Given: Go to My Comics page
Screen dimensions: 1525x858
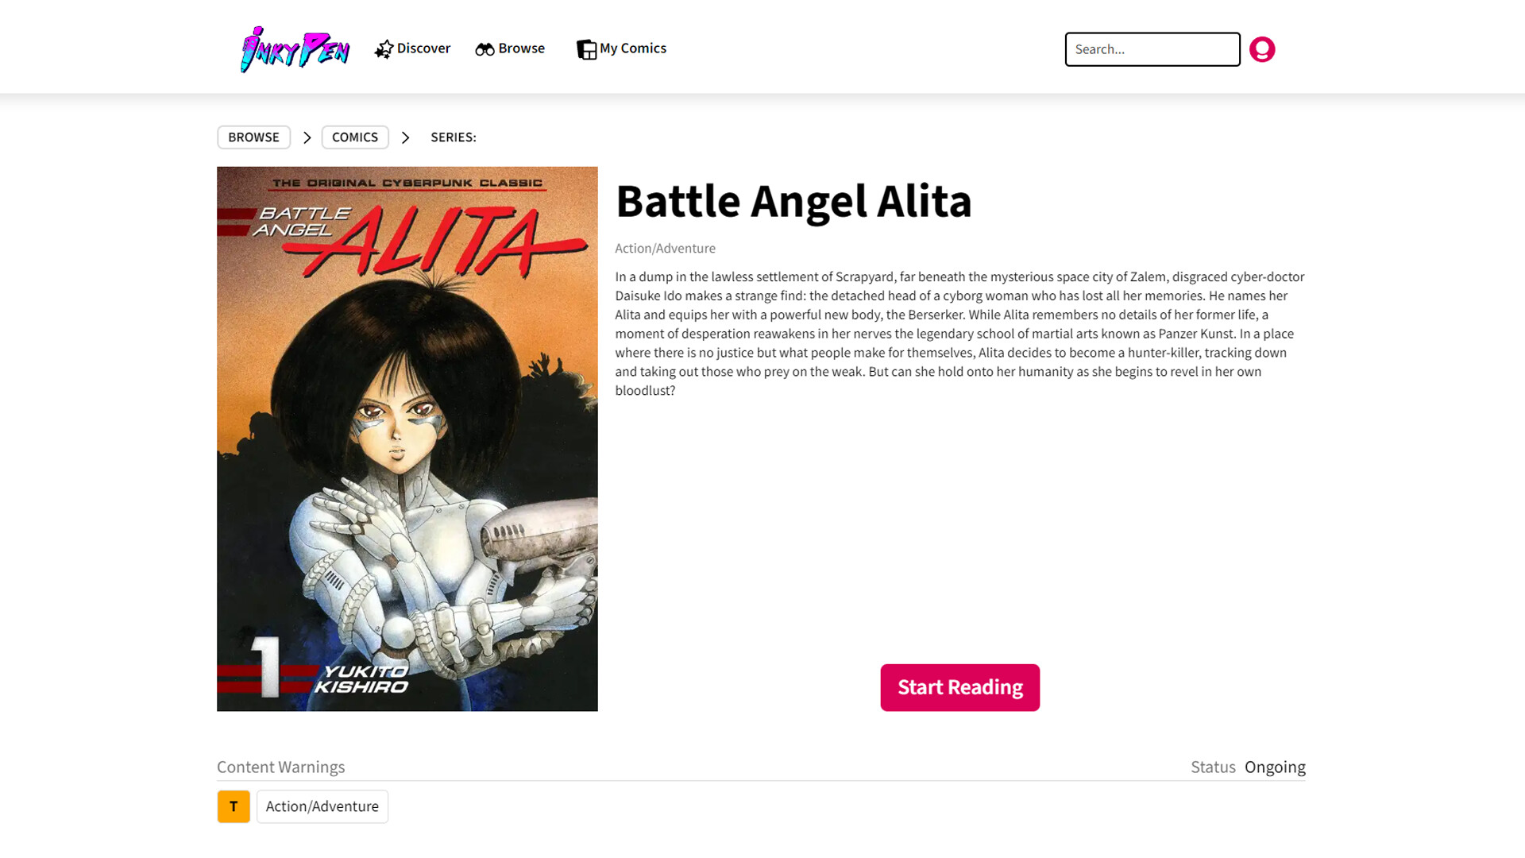Looking at the screenshot, I should pos(621,48).
